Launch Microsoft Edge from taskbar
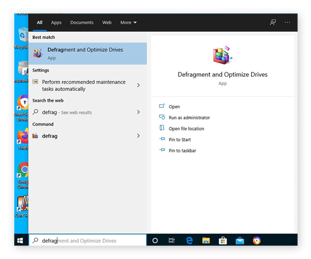The height and width of the screenshot is (259, 311). pyautogui.click(x=189, y=240)
